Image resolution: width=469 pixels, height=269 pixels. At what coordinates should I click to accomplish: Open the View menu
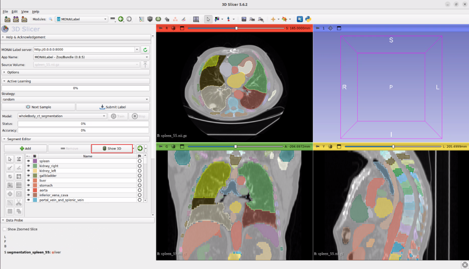click(x=25, y=12)
